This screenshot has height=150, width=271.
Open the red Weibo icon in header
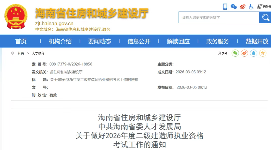pos(242,7)
